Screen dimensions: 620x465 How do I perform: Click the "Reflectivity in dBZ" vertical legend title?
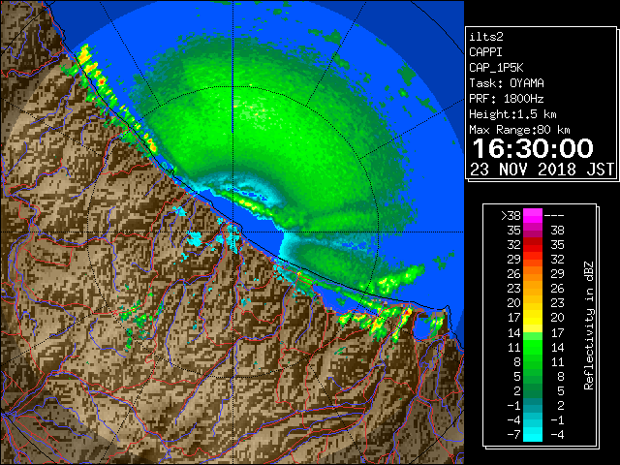(x=588, y=325)
